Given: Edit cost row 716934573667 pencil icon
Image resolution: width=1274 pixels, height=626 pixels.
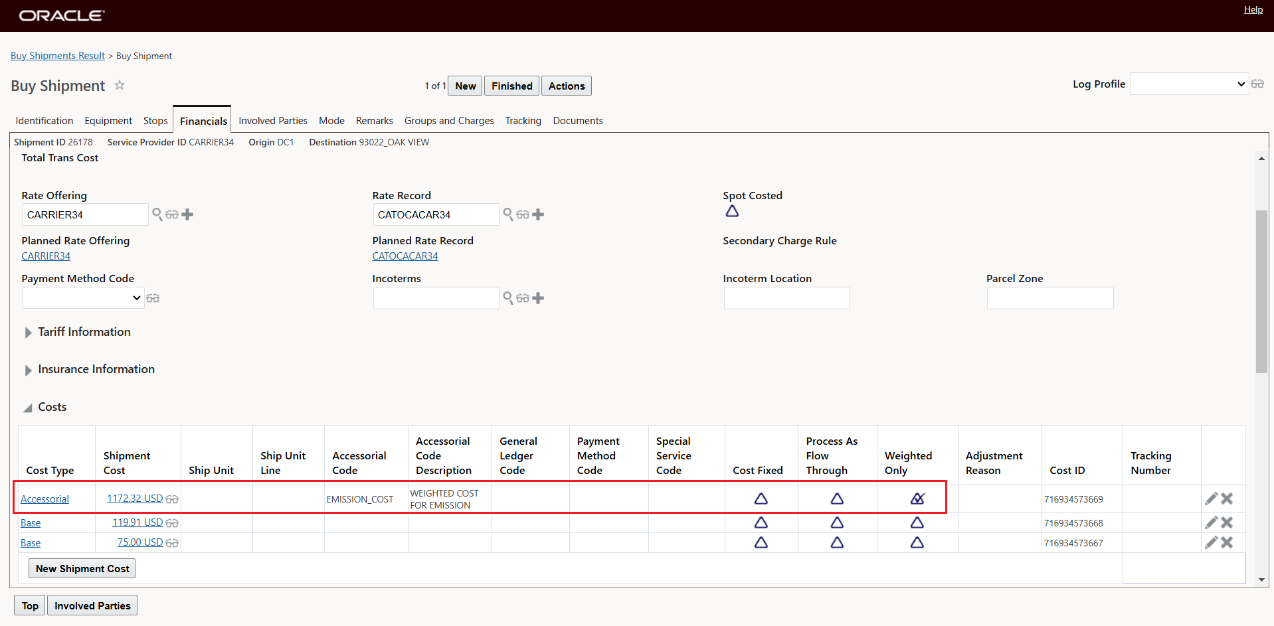Looking at the screenshot, I should tap(1212, 542).
